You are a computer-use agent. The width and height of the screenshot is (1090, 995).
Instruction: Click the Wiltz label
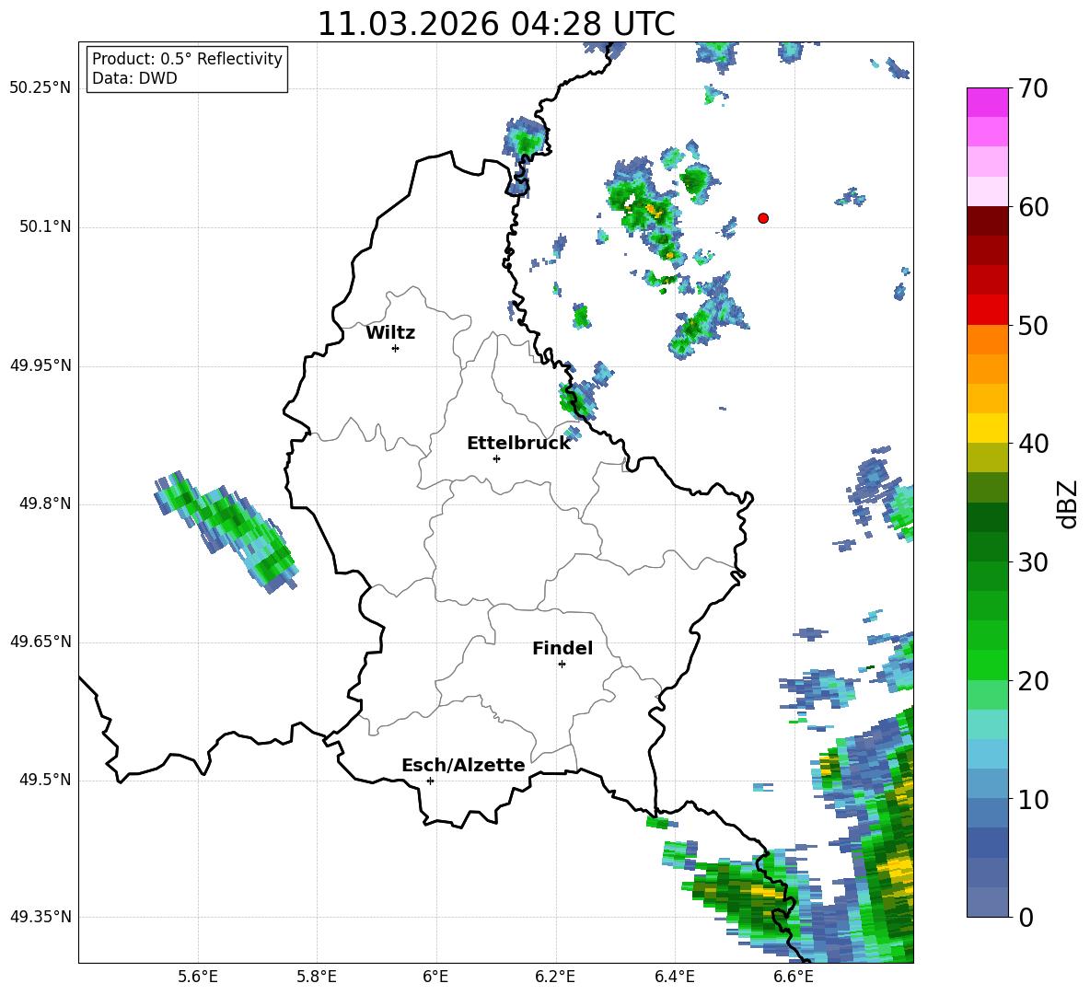coord(390,333)
